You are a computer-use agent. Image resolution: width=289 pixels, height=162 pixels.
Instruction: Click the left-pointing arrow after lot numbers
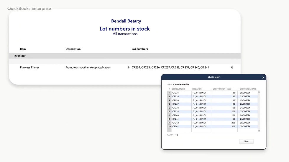tap(232, 67)
